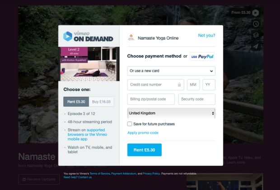Check Save for future purchases

point(130,124)
